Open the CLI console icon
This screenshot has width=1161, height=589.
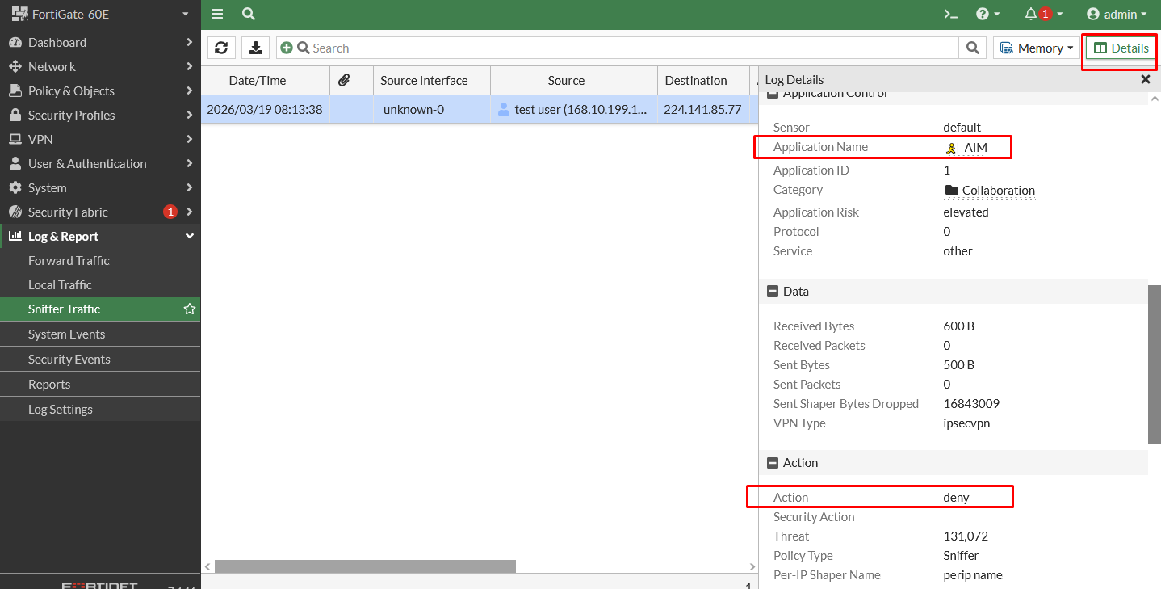951,14
